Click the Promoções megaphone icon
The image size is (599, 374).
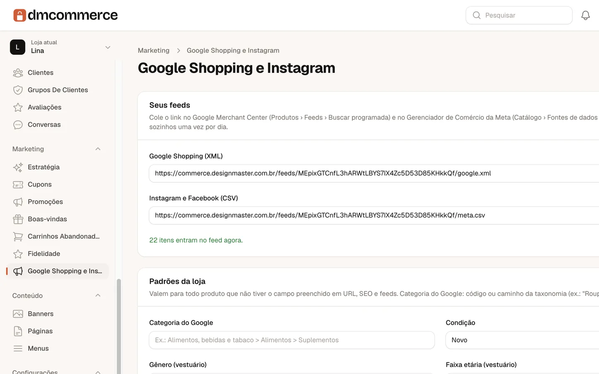pyautogui.click(x=18, y=202)
